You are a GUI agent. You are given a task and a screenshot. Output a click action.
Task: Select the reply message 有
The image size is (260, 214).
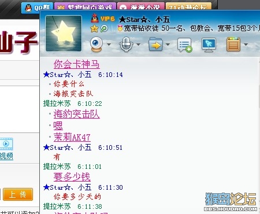[57, 157]
